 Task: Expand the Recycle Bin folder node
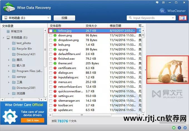click(9, 49)
